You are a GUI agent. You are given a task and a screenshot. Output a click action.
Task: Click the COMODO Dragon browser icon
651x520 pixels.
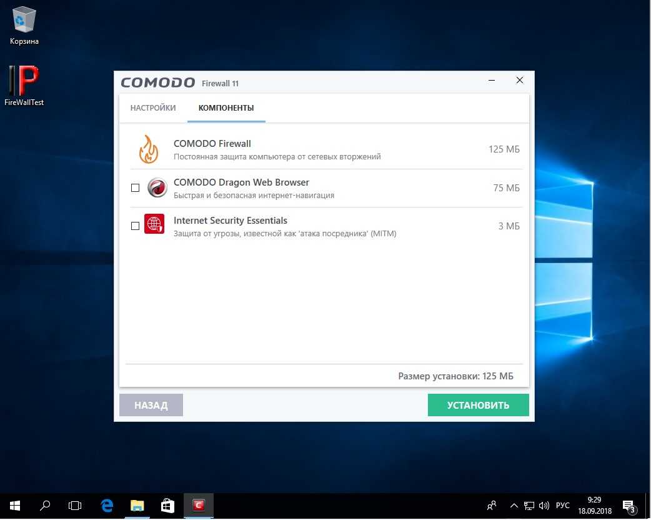click(x=157, y=187)
